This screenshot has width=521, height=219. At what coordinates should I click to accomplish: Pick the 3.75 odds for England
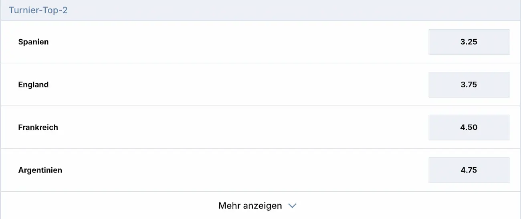pos(469,85)
